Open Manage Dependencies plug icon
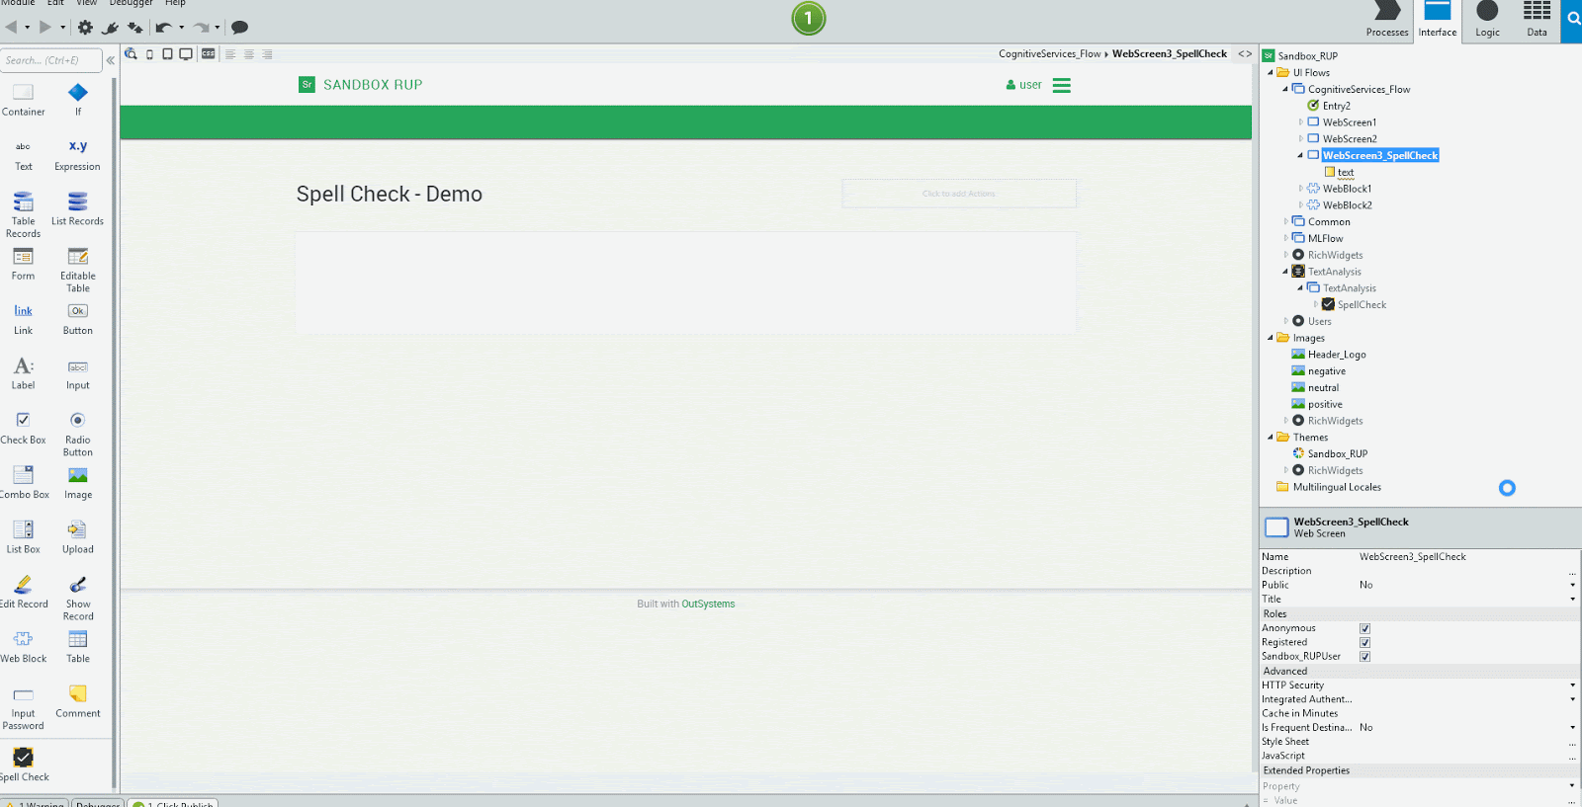Image resolution: width=1582 pixels, height=807 pixels. tap(111, 28)
